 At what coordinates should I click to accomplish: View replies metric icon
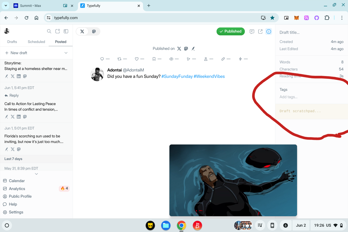coord(102,59)
